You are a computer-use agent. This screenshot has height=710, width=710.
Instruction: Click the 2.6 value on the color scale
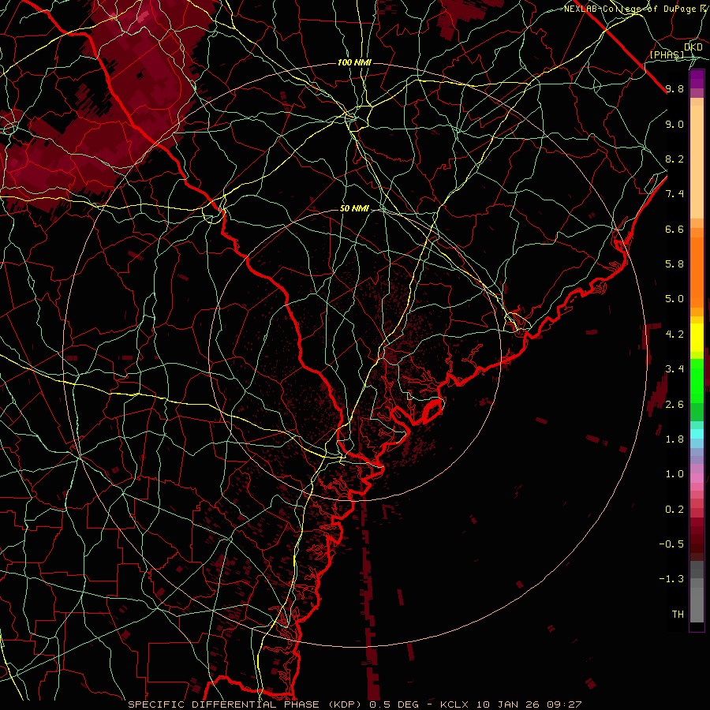point(674,405)
